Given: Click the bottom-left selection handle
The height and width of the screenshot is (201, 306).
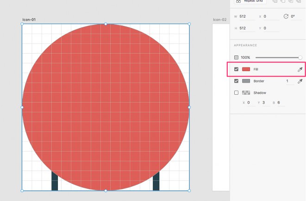Looking at the screenshot, I should 22,190.
